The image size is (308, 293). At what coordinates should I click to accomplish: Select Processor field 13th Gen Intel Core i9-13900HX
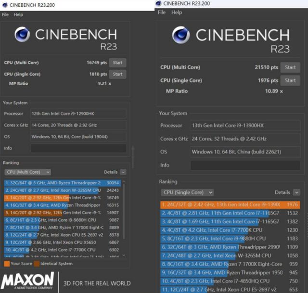coord(245,126)
